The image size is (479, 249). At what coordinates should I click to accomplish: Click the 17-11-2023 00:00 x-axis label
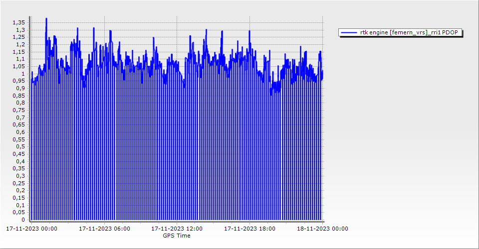click(31, 229)
